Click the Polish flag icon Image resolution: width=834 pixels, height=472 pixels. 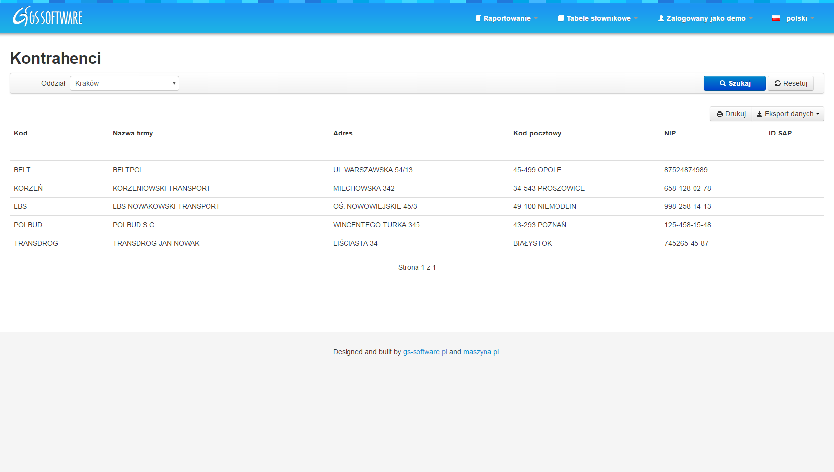776,18
